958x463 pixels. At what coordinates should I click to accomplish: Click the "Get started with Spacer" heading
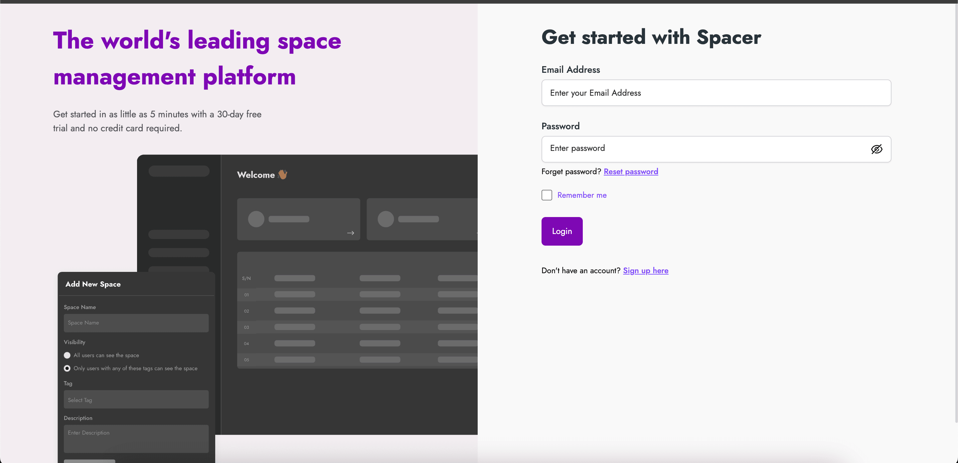tap(651, 37)
